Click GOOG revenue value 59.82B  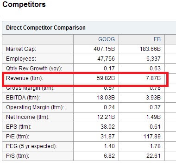point(106,78)
